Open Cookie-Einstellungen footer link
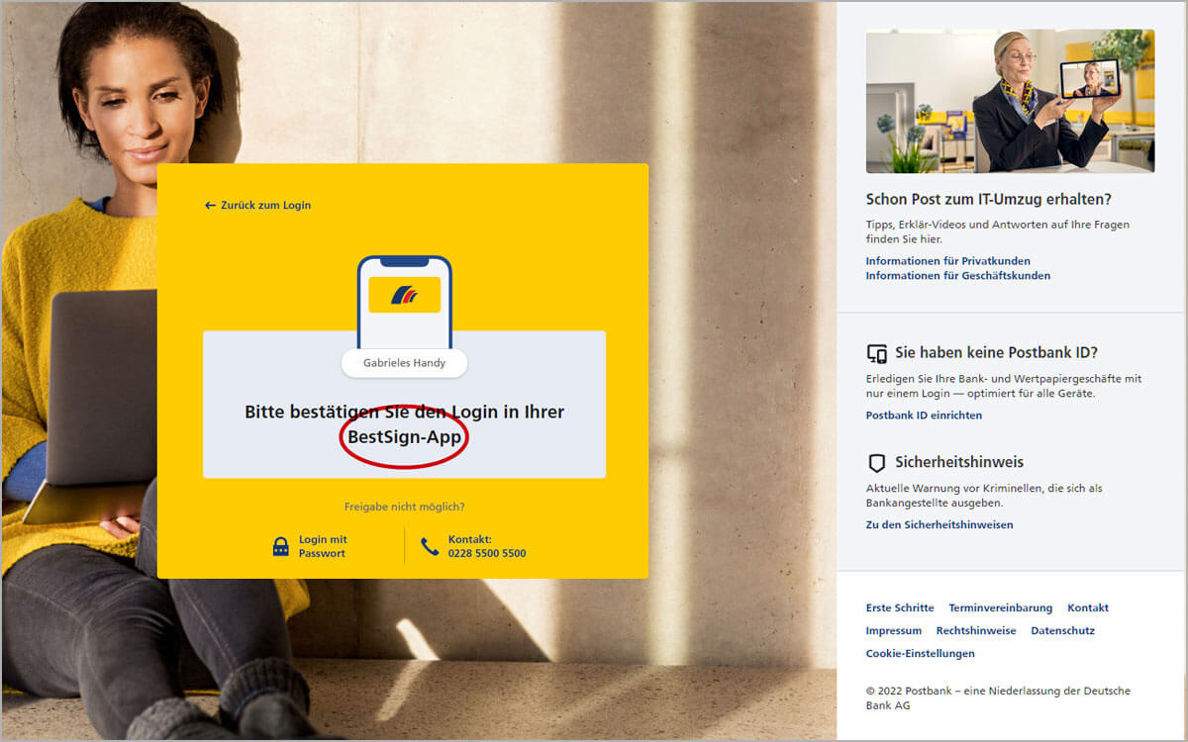Screen dimensions: 1188x742 (x=921, y=654)
